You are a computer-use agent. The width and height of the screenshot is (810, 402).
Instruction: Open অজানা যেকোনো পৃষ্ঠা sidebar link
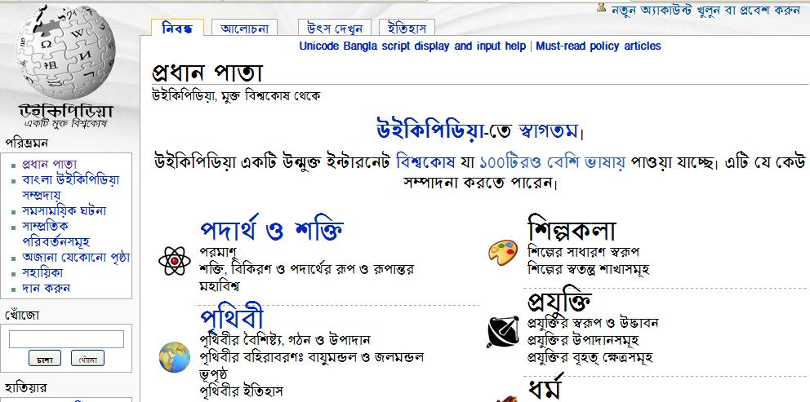point(75,257)
